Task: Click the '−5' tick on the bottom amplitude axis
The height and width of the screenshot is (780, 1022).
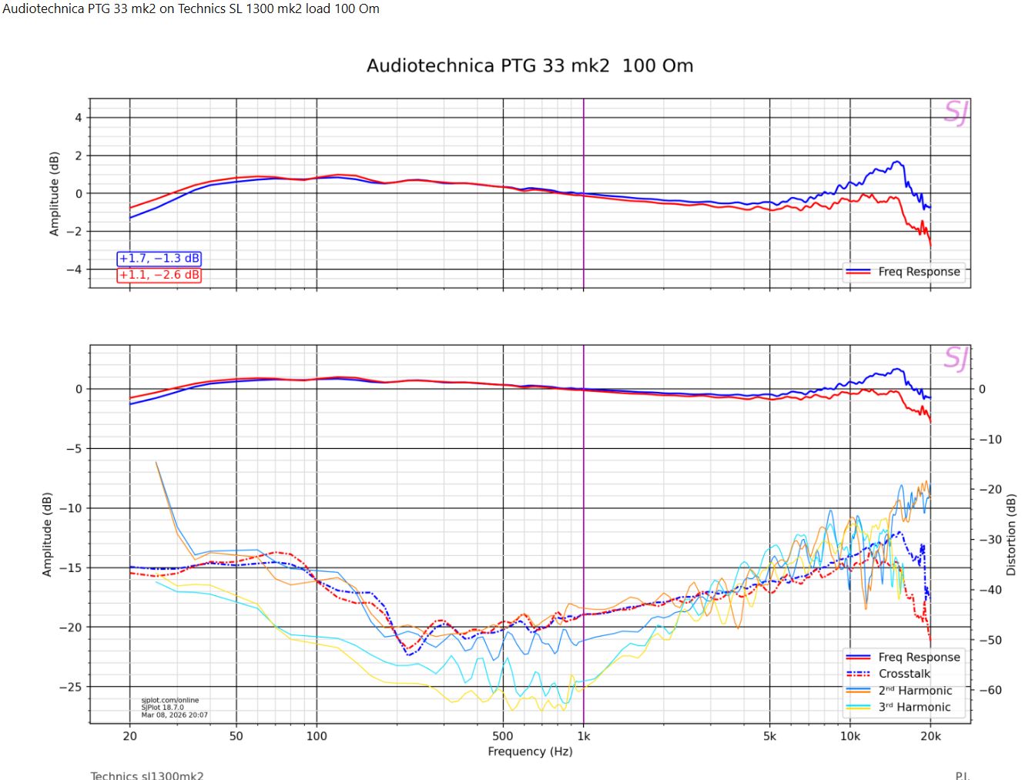Action: coord(74,449)
